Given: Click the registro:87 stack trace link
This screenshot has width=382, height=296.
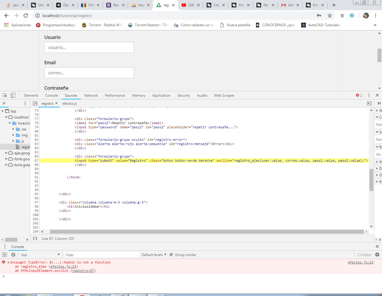Looking at the screenshot, I should 83,271.
